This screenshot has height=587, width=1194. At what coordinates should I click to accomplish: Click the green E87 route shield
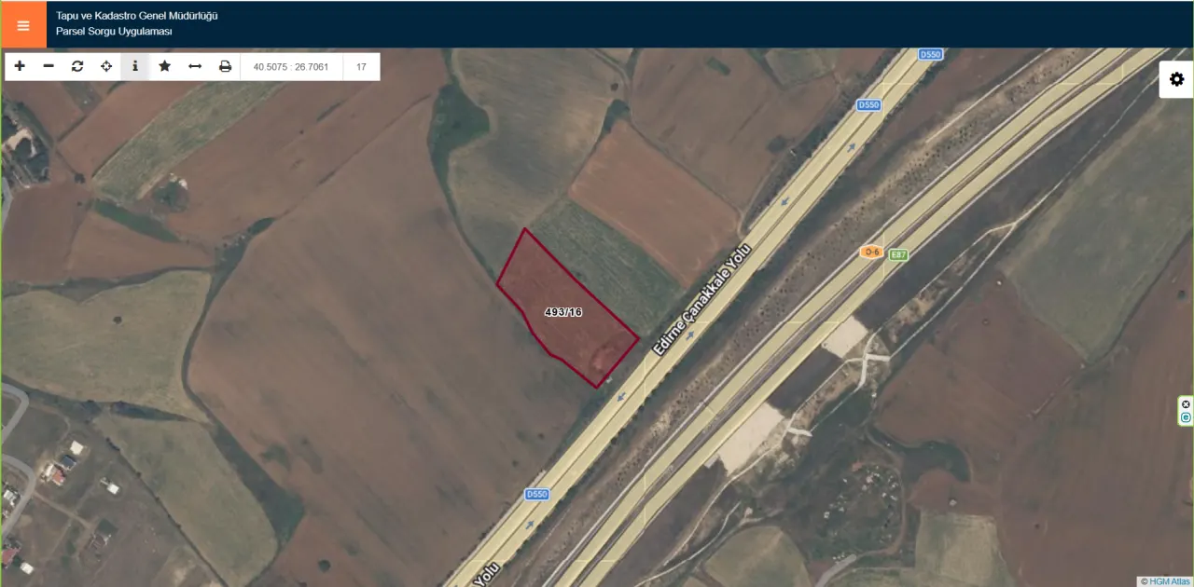coord(897,254)
